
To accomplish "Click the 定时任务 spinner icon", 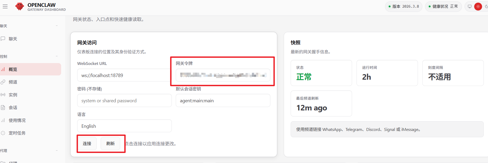I will (x=3, y=133).
